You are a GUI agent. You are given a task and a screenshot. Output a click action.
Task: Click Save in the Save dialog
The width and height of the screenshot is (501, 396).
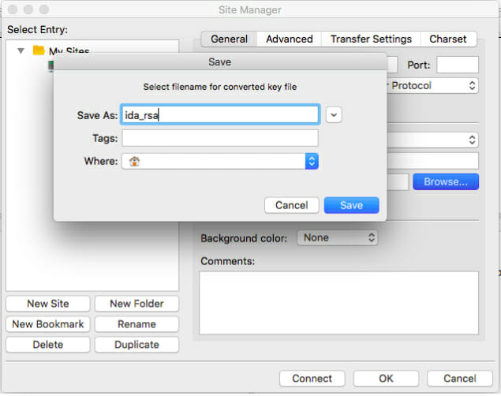pos(351,205)
